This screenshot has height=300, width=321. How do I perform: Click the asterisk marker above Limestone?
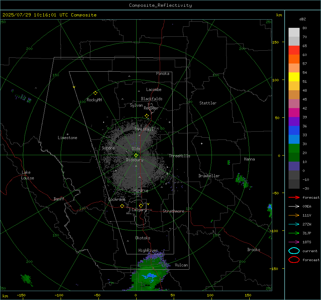[67, 134]
